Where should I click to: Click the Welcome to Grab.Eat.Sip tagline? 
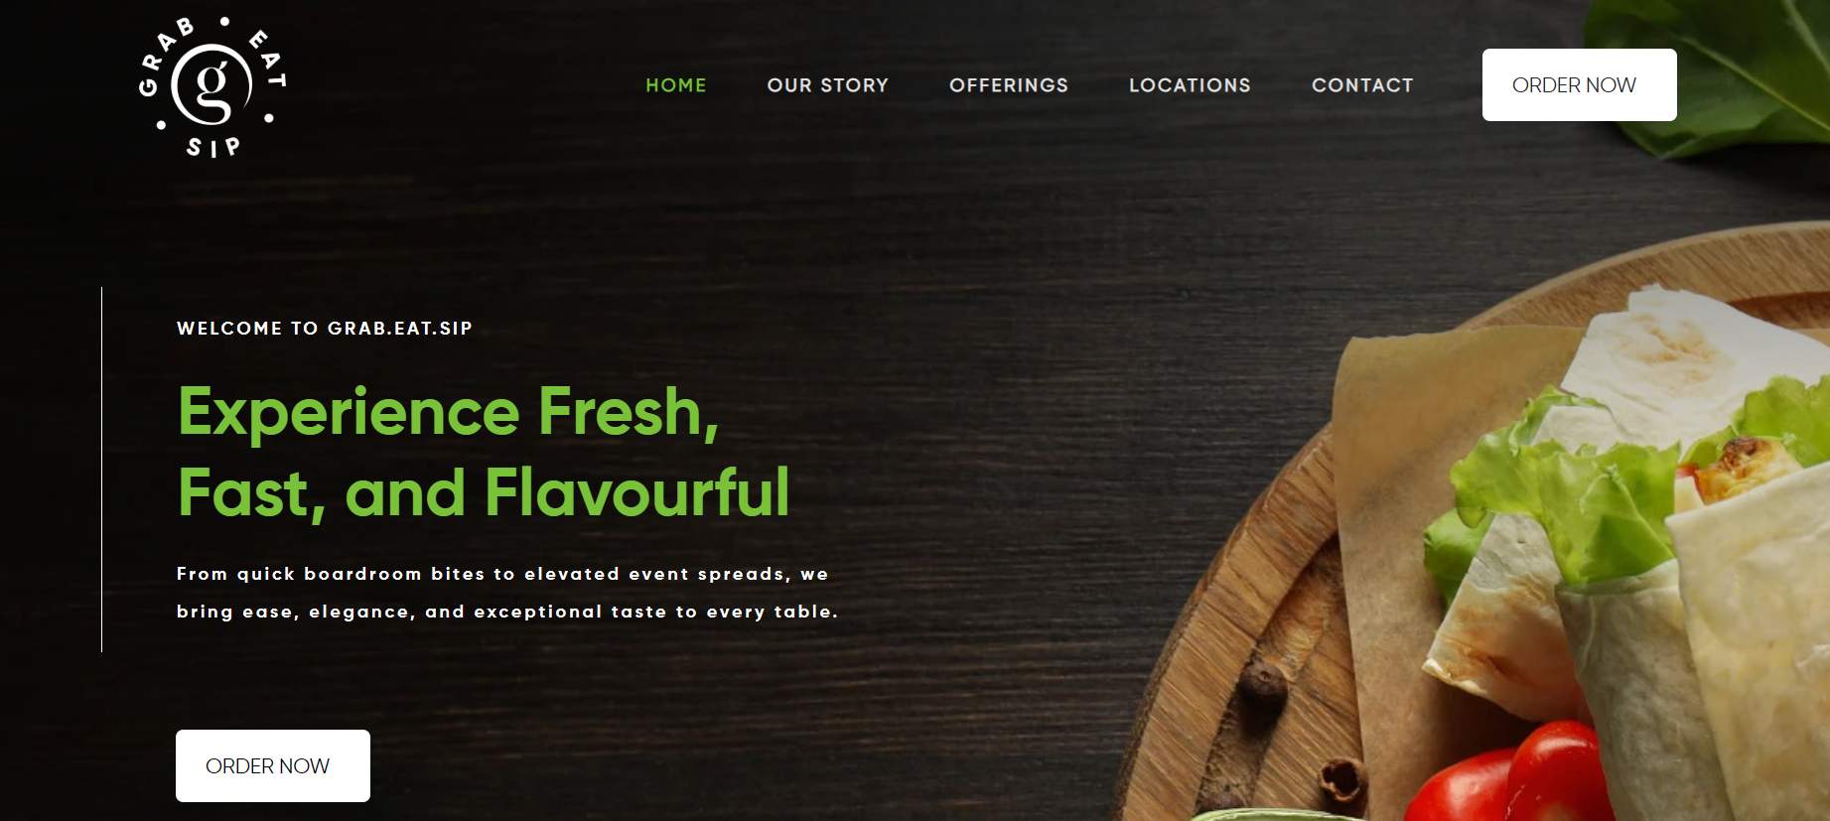click(x=325, y=329)
